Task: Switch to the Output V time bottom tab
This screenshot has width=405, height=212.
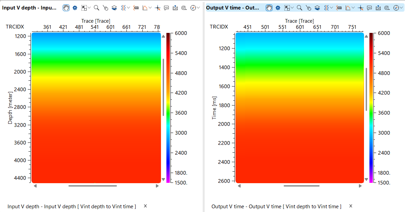Action: click(x=276, y=206)
